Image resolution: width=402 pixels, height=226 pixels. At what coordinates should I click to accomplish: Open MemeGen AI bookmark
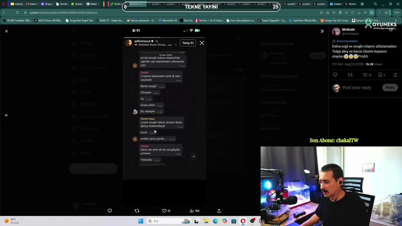tap(168, 20)
